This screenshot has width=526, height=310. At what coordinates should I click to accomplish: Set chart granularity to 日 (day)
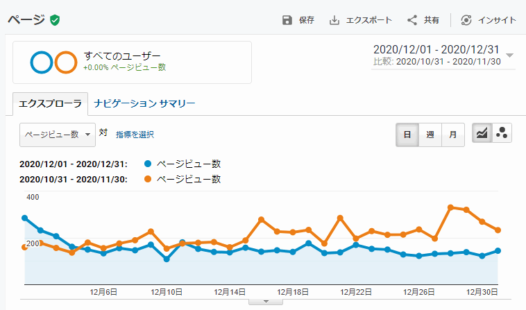coord(407,135)
